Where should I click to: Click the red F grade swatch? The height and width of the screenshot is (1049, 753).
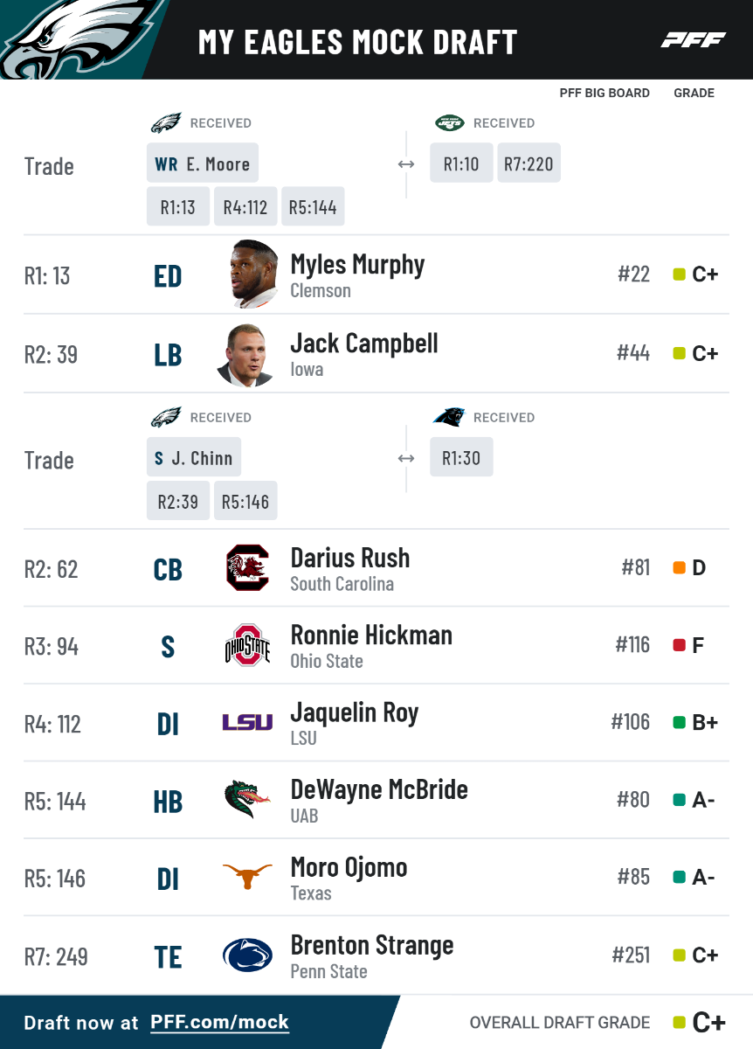[x=679, y=646]
